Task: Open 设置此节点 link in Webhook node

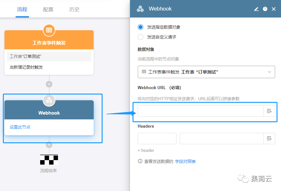Action: [x=20, y=127]
